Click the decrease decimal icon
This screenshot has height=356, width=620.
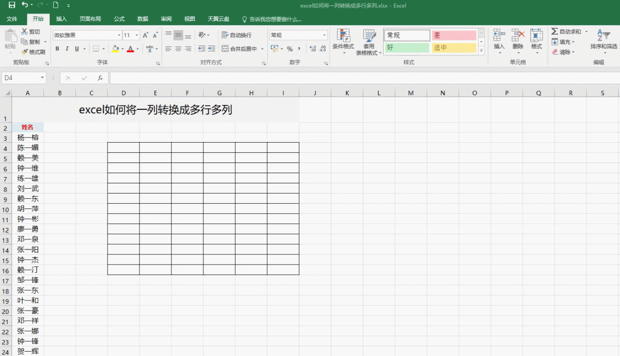323,49
